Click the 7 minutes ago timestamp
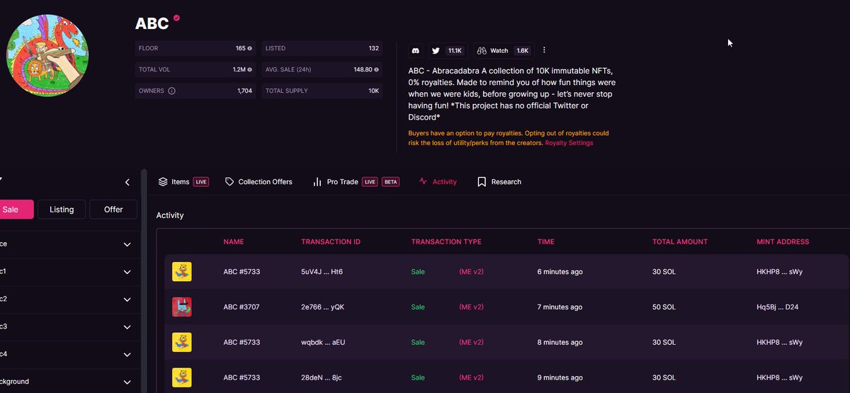The image size is (850, 393). 560,307
